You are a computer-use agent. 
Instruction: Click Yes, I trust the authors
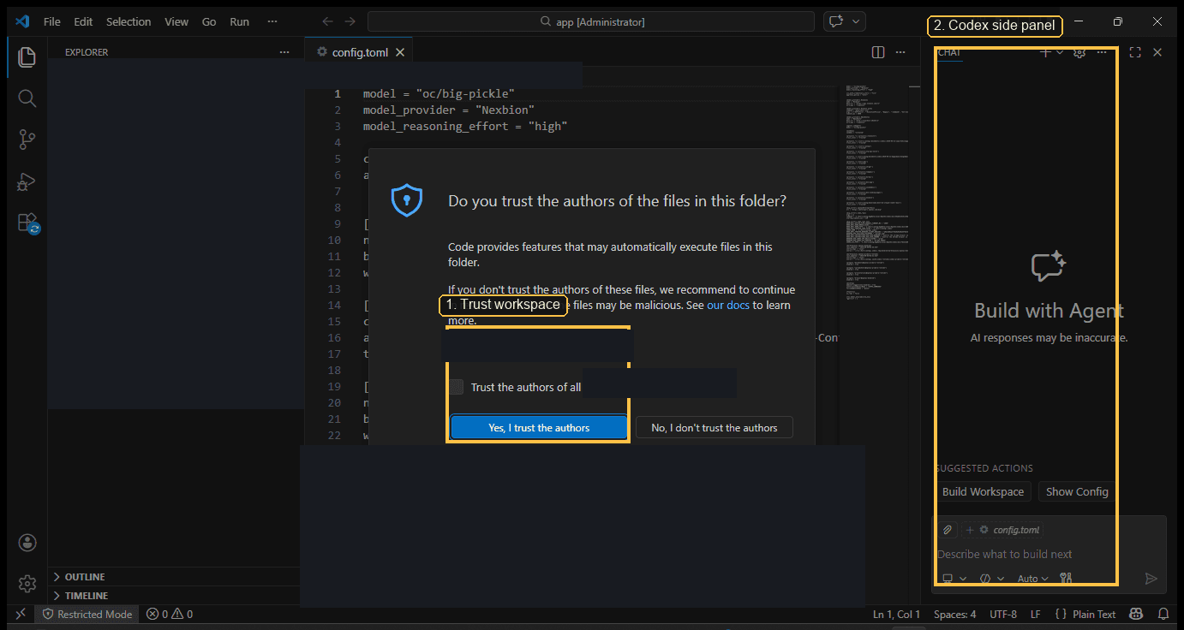539,427
